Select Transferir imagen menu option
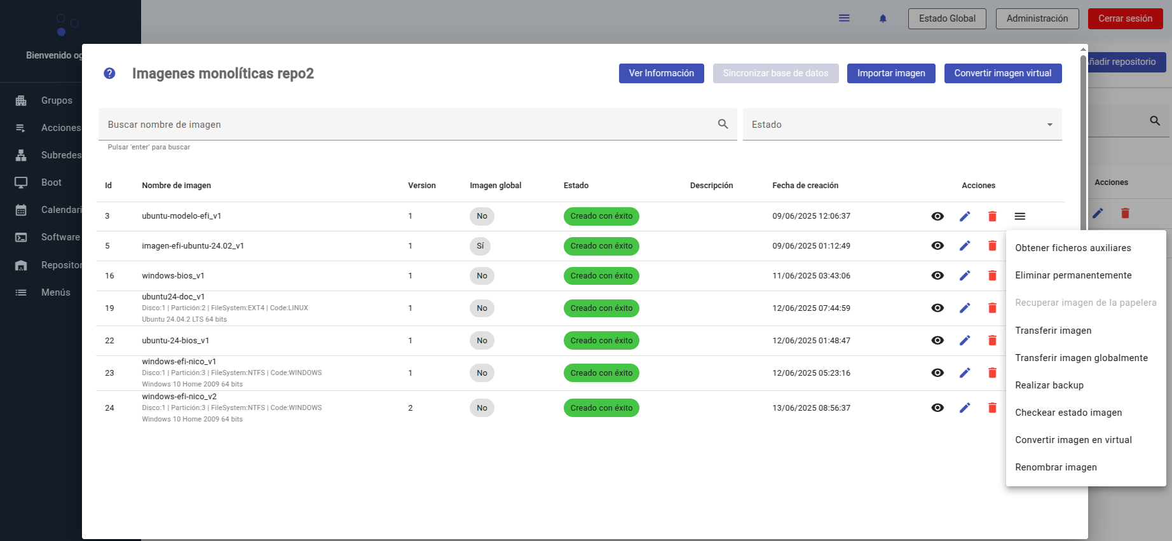Screen dimensions: 1172x541 pyautogui.click(x=1053, y=331)
